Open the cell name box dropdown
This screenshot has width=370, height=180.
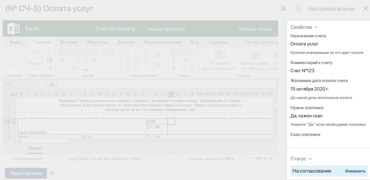[x=43, y=84]
